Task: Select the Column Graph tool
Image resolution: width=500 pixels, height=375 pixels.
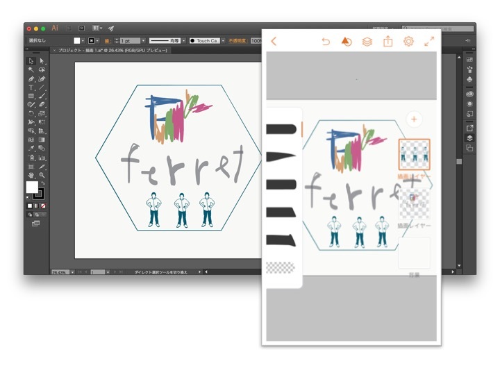Action: 42,158
